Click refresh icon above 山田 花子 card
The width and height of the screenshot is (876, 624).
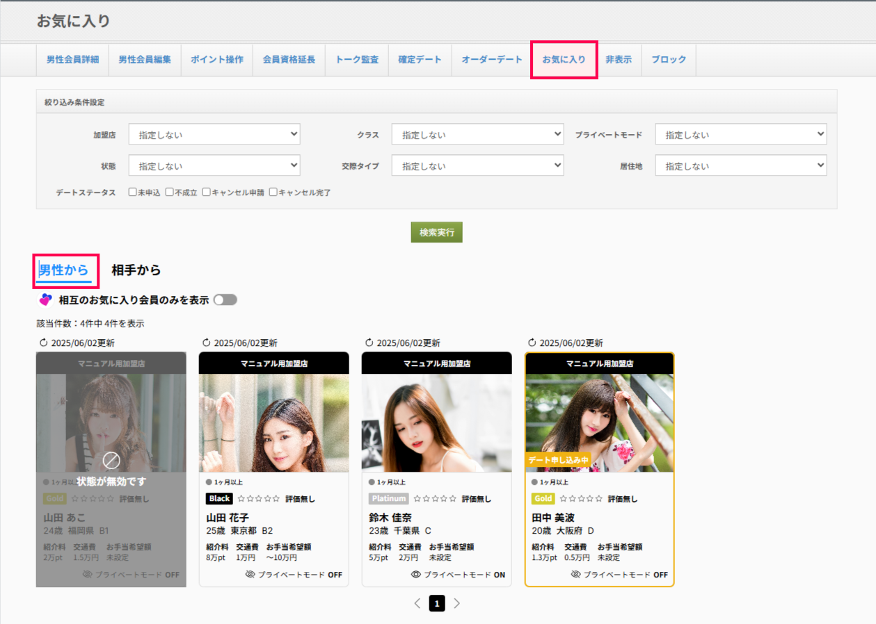tap(206, 343)
